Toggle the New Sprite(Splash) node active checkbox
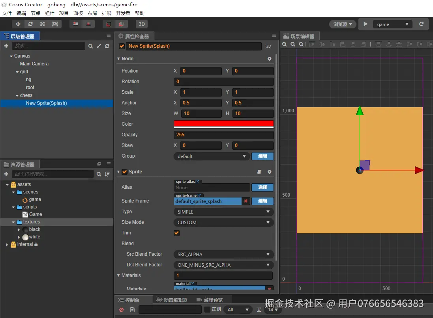This screenshot has width=433, height=318. coord(122,46)
